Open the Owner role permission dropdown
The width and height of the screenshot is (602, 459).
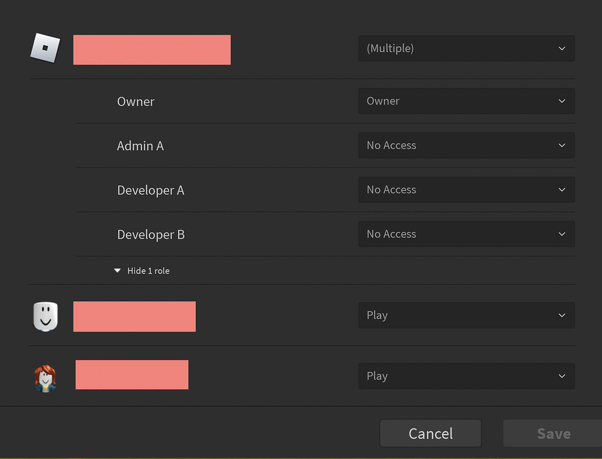coord(466,101)
